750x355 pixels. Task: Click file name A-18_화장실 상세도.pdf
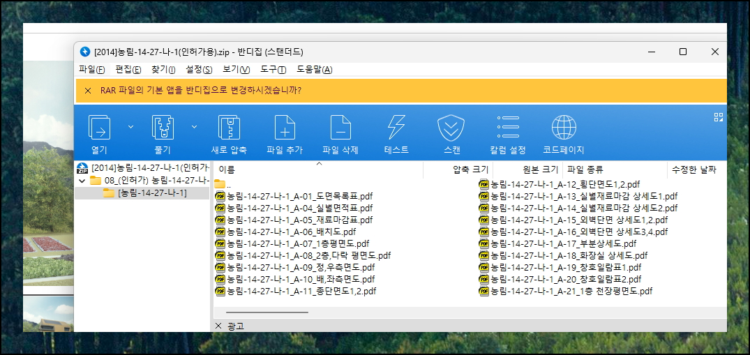[x=569, y=255]
